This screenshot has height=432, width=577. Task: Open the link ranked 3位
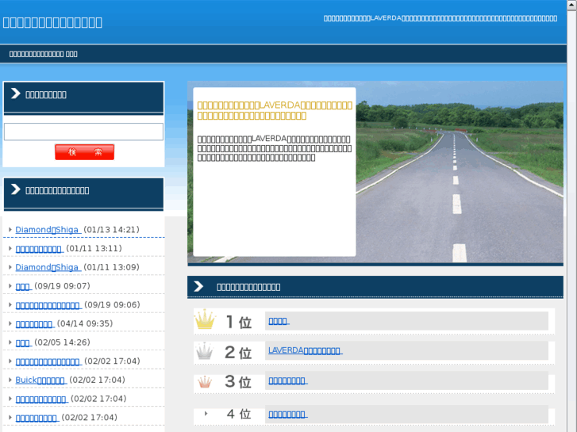point(288,380)
